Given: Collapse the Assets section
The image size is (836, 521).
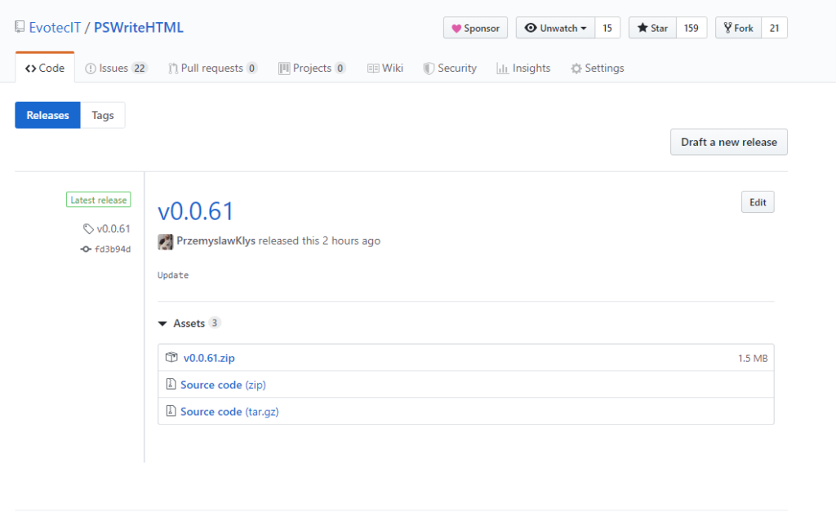Looking at the screenshot, I should (162, 323).
